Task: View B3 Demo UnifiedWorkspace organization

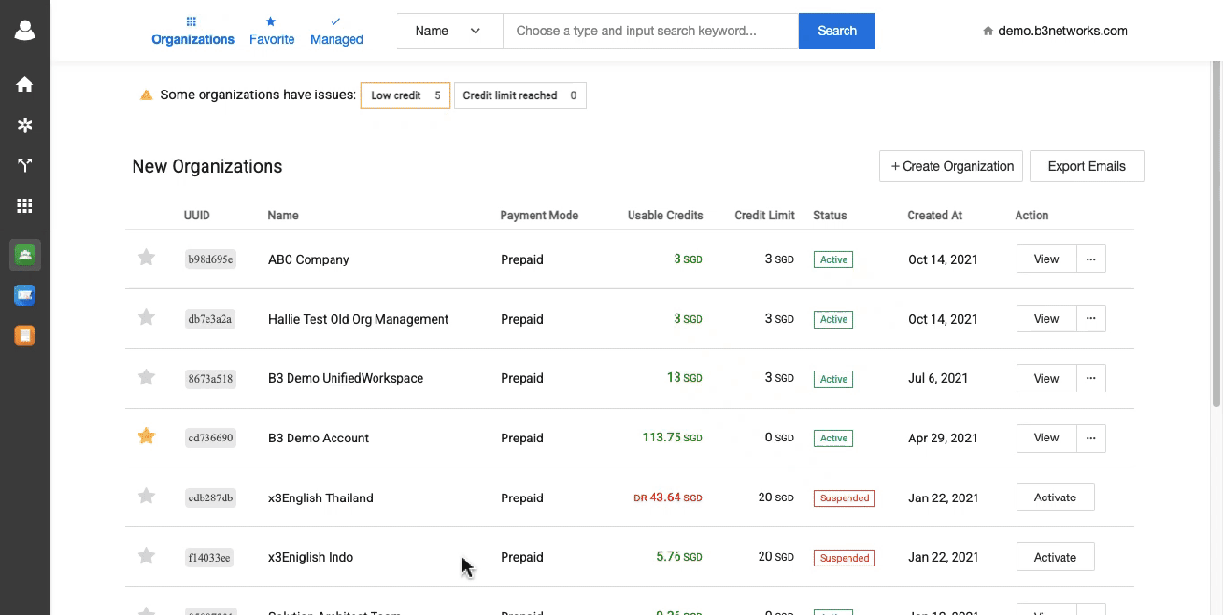Action: point(1046,378)
